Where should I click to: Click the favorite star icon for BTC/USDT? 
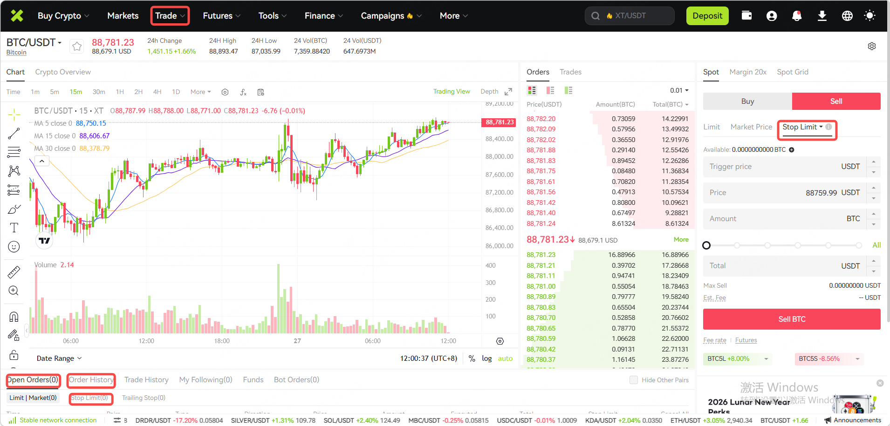pyautogui.click(x=77, y=46)
